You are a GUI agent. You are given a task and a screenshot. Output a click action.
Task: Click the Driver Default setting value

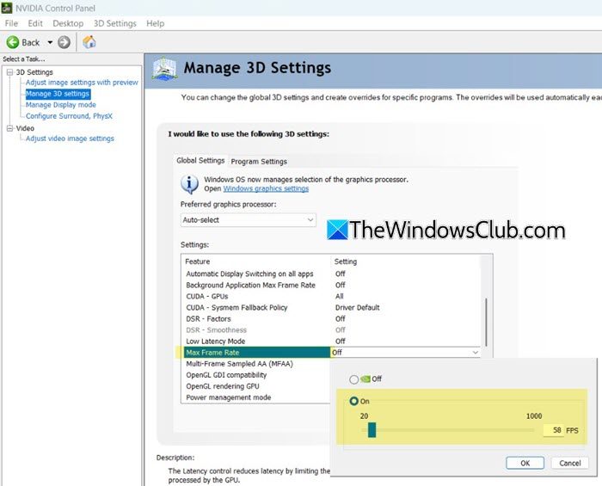357,307
